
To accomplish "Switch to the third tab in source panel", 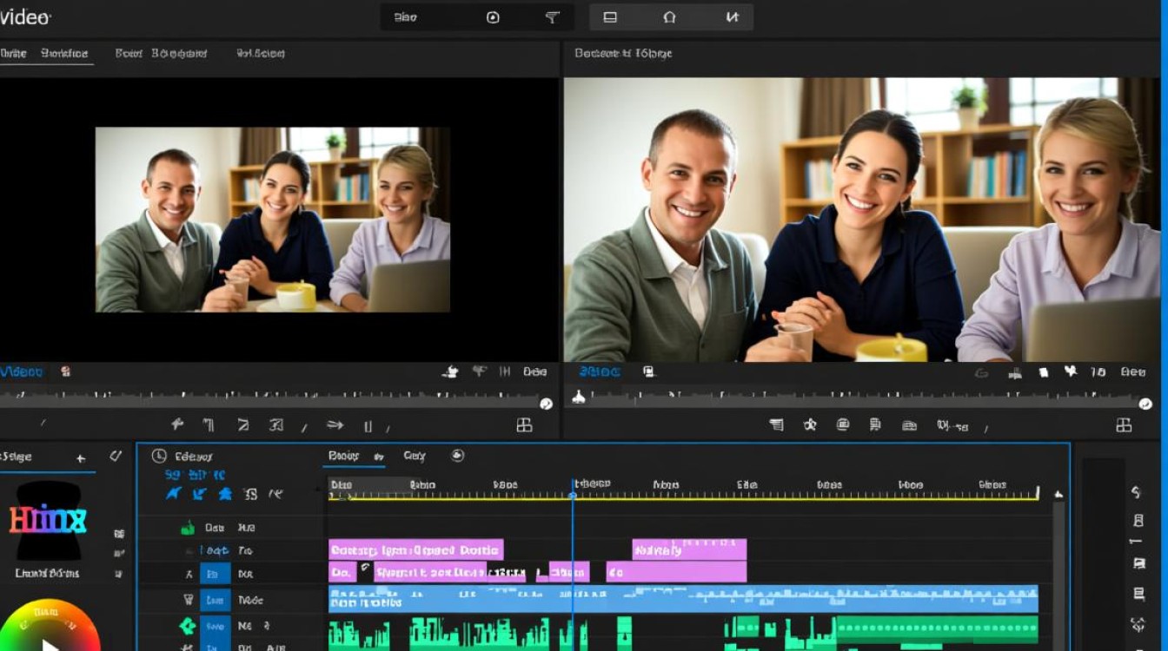I will (261, 54).
